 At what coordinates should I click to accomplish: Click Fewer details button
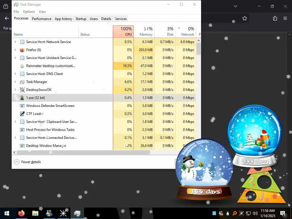(27, 162)
